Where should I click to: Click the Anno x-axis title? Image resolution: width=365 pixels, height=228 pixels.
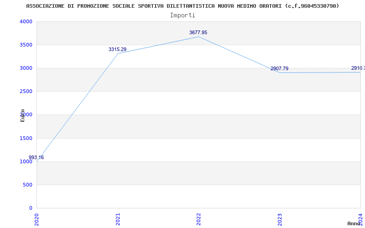[x=354, y=223]
